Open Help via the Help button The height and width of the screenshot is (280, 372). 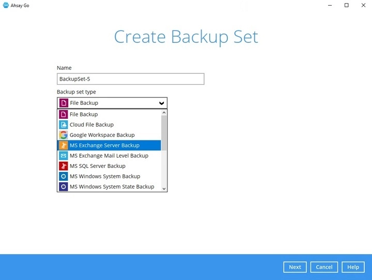[x=353, y=267]
